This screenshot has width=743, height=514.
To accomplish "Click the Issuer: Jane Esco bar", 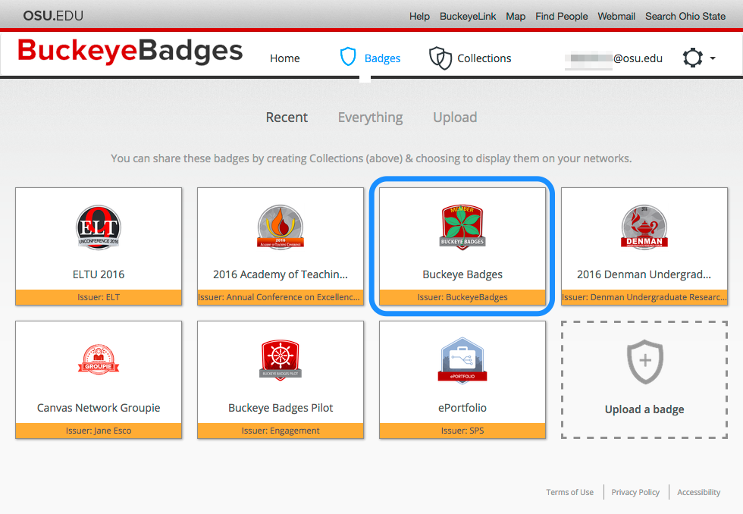I will pyautogui.click(x=99, y=431).
